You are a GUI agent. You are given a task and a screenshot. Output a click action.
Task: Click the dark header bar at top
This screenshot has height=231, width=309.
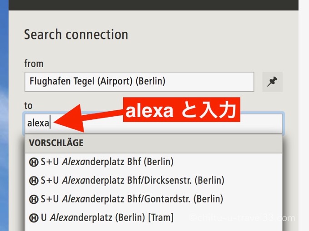pyautogui.click(x=154, y=5)
